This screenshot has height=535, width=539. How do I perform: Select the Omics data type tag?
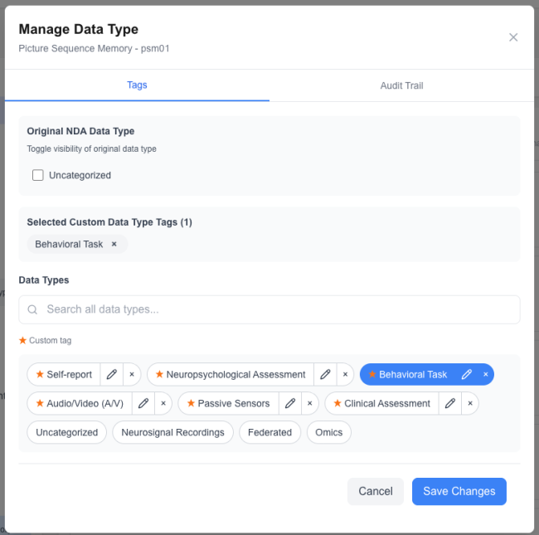click(x=329, y=432)
